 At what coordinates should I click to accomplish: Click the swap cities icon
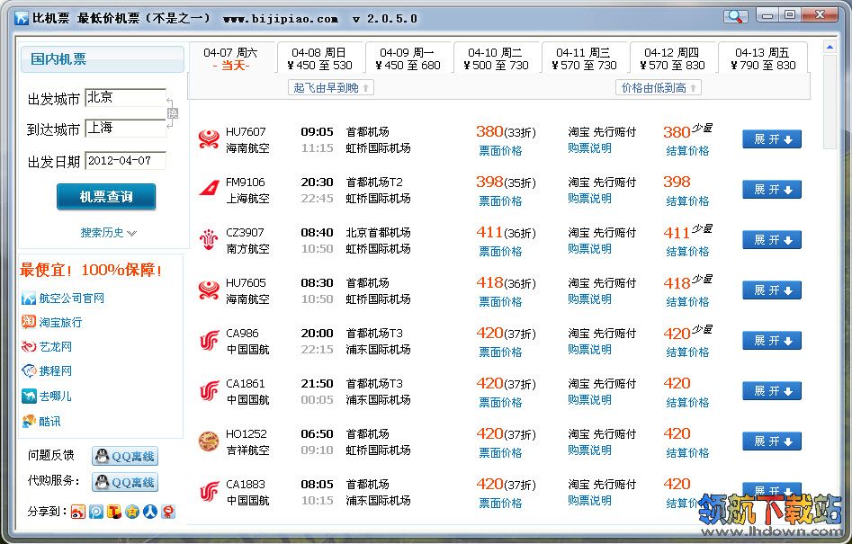click(x=172, y=113)
